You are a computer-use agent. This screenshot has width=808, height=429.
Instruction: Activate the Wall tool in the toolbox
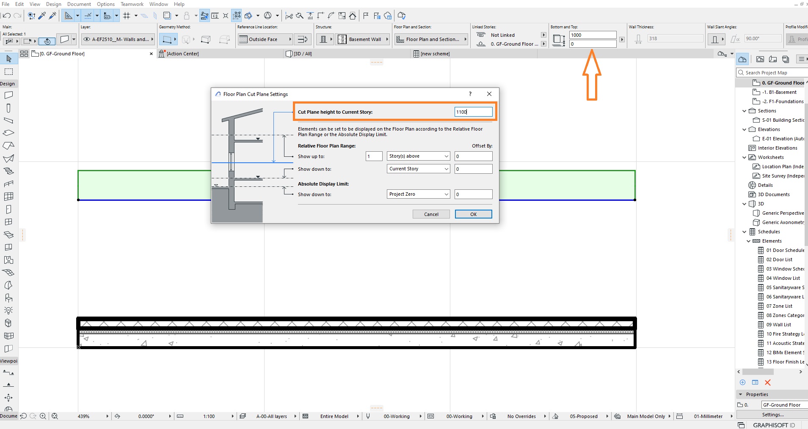[8, 95]
